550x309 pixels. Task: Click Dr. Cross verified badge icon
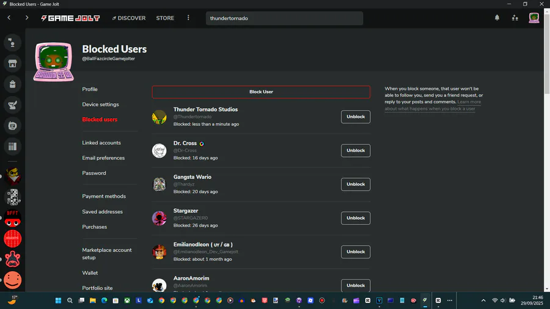202,144
